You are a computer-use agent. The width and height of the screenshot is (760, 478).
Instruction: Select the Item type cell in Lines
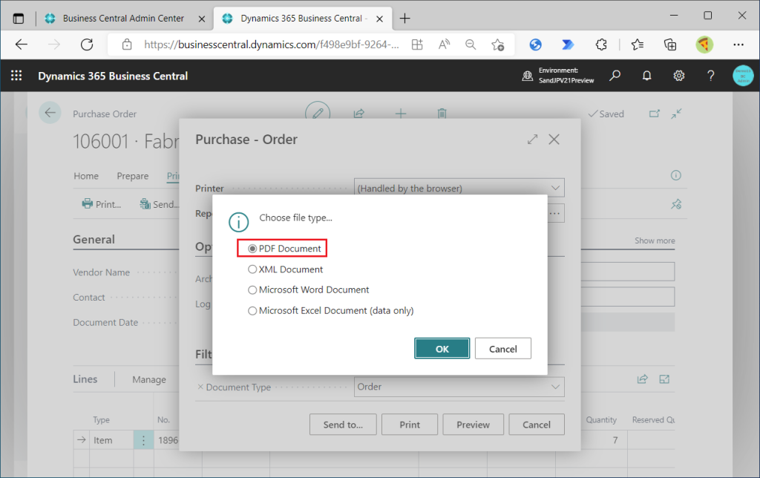point(112,440)
